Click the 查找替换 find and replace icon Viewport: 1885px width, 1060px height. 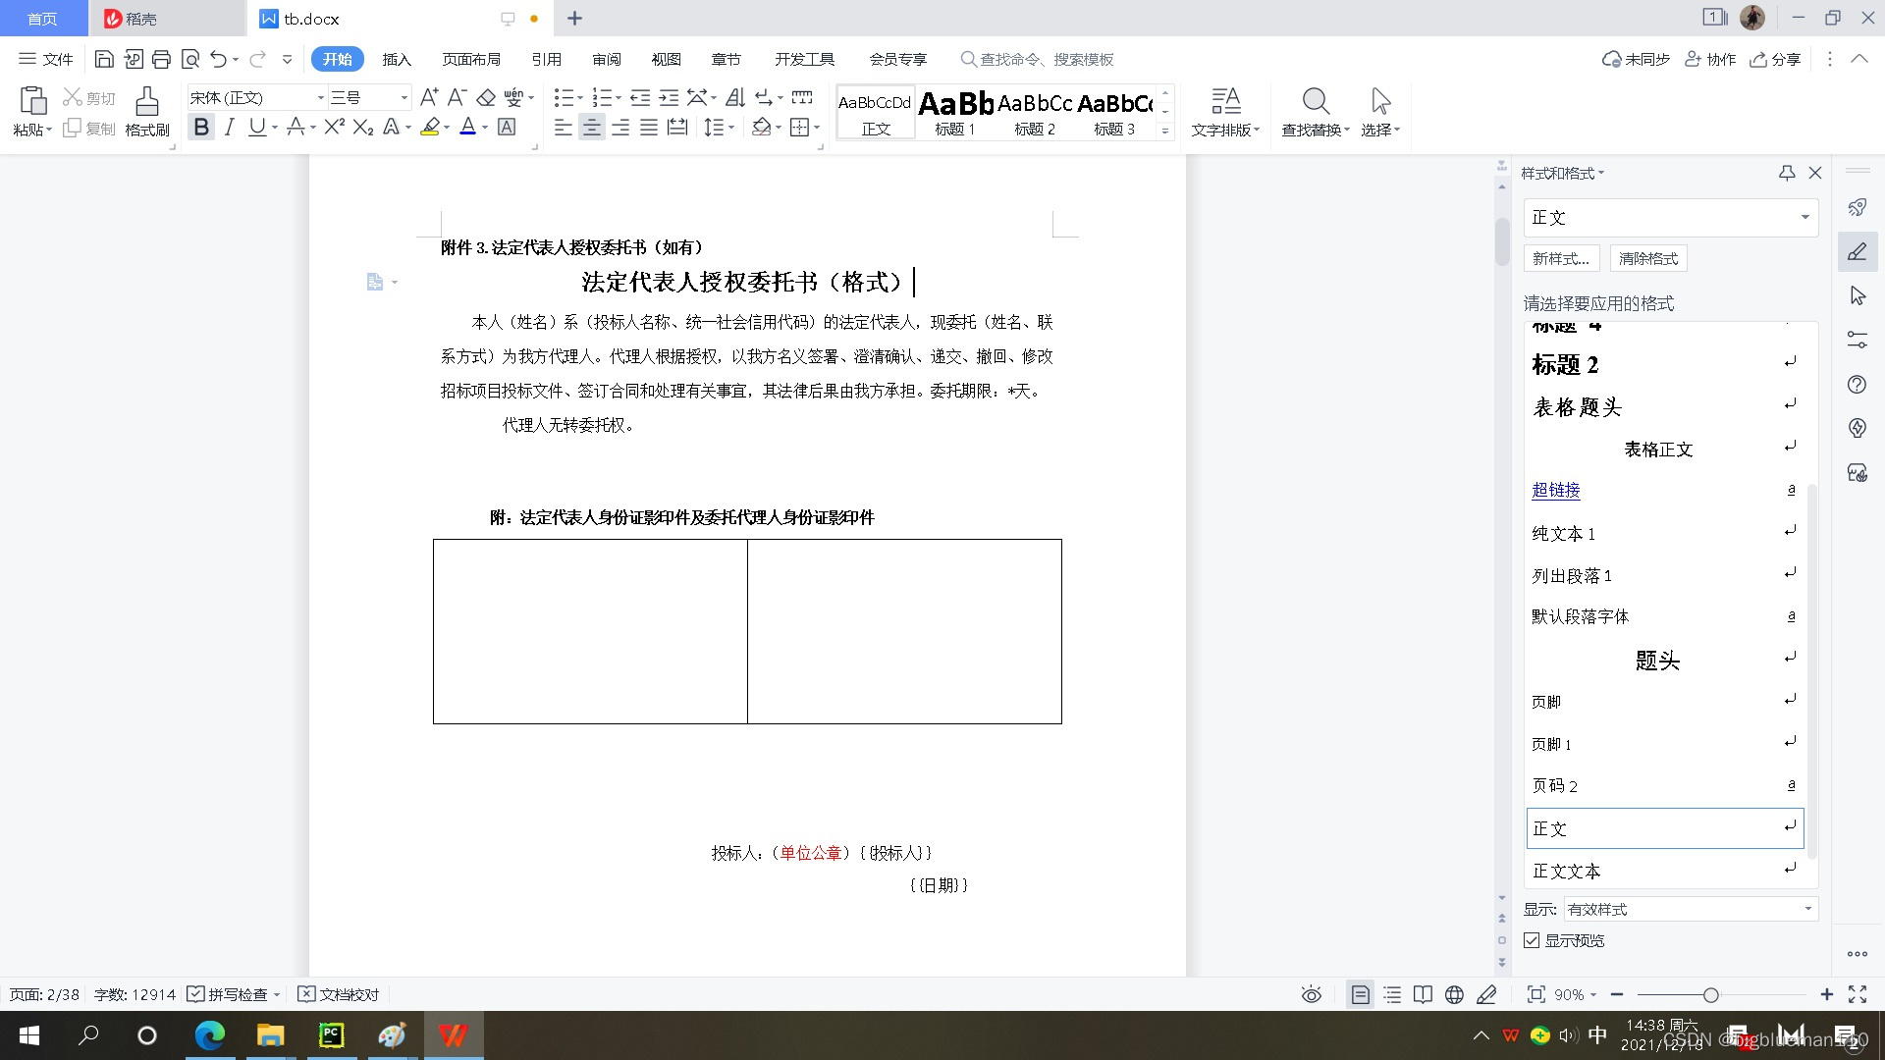point(1316,111)
